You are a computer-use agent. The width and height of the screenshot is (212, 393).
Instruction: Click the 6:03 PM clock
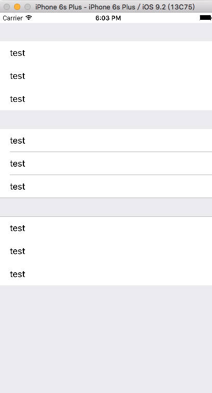pyautogui.click(x=108, y=18)
